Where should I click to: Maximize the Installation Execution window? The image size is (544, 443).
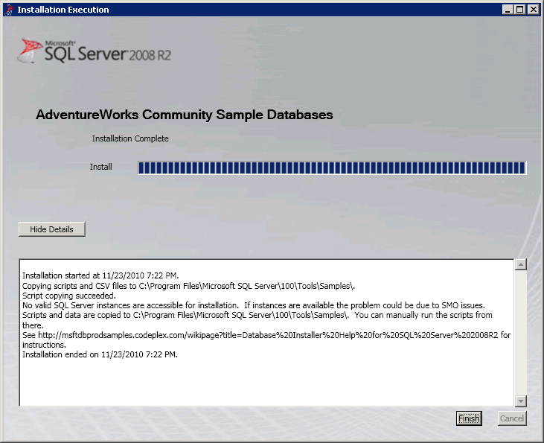point(519,10)
